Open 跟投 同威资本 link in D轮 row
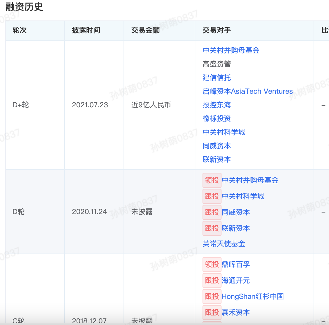 click(236, 212)
